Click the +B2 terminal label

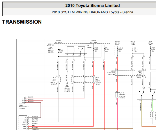tap(25, 120)
